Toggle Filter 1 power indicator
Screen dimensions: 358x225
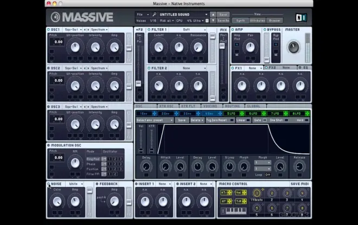(x=149, y=30)
